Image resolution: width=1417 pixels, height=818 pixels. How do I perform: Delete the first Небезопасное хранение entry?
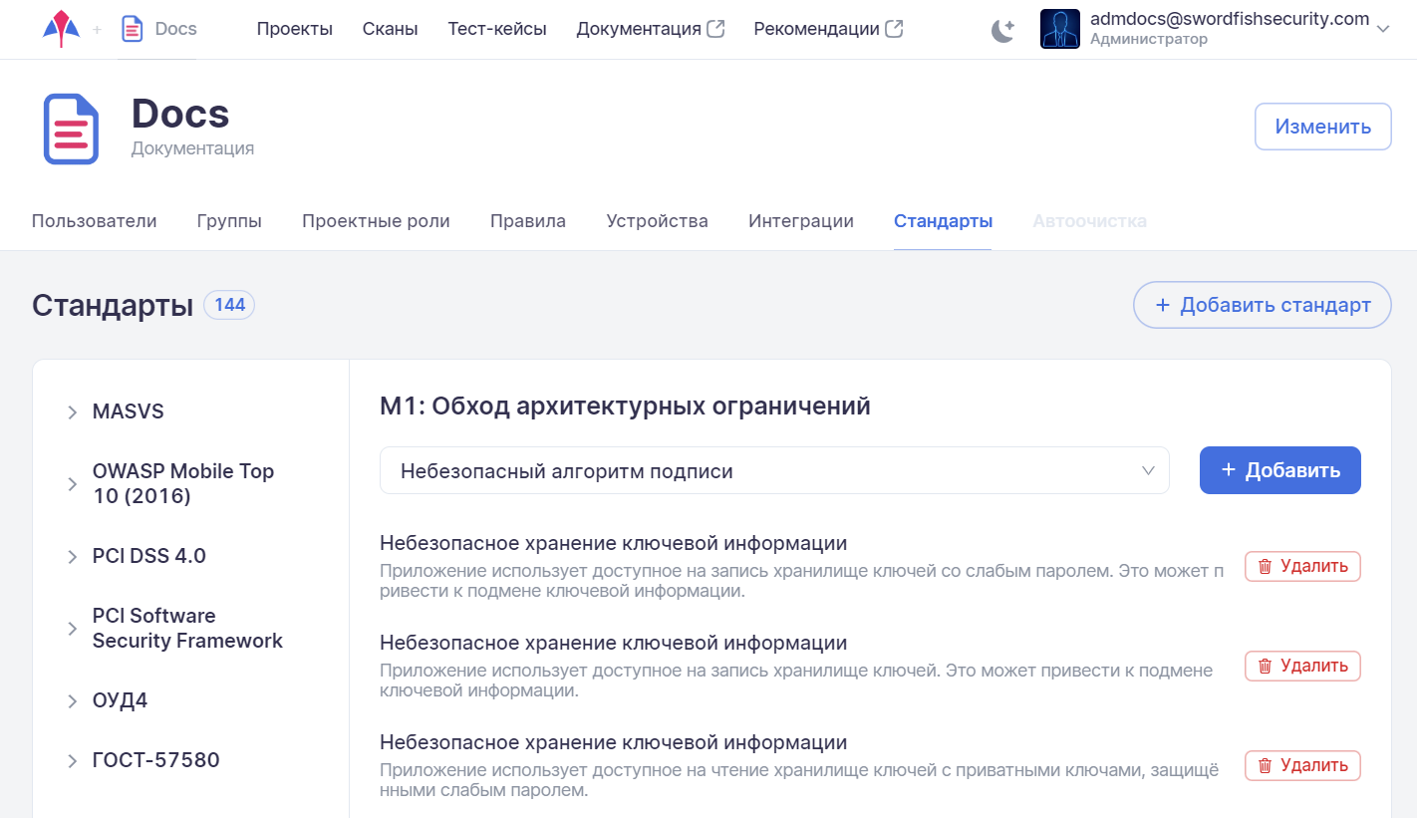pyautogui.click(x=1302, y=567)
